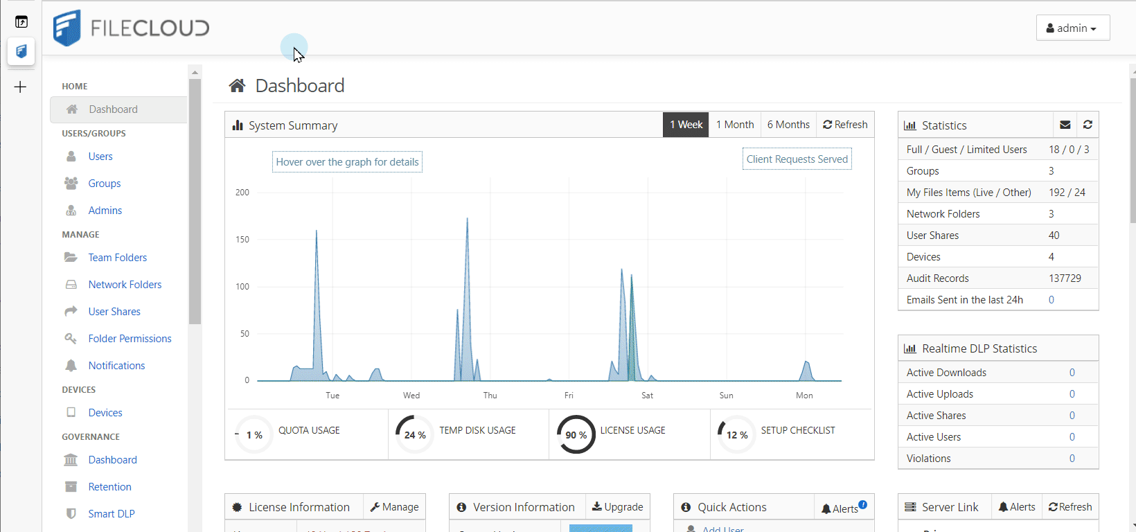The height and width of the screenshot is (532, 1136).
Task: Click the Setup Checklist 12% gauge
Action: point(736,434)
